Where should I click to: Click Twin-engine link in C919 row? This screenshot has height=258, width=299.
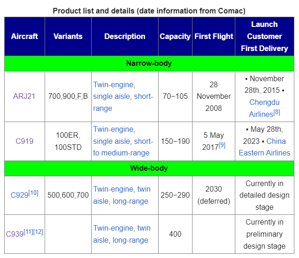(x=113, y=129)
